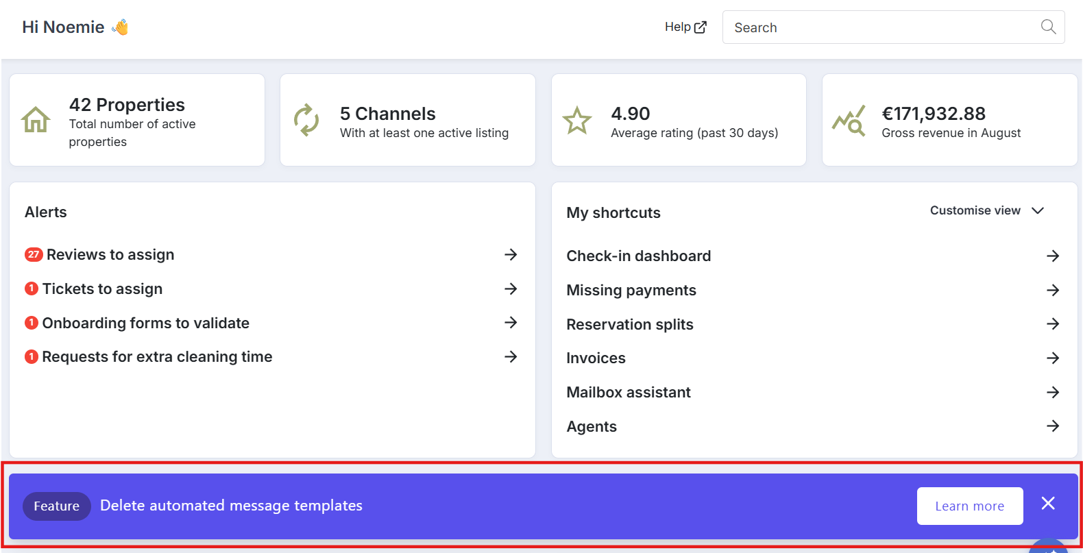The width and height of the screenshot is (1083, 553).
Task: Click the 4.90 rating value
Action: 631,114
